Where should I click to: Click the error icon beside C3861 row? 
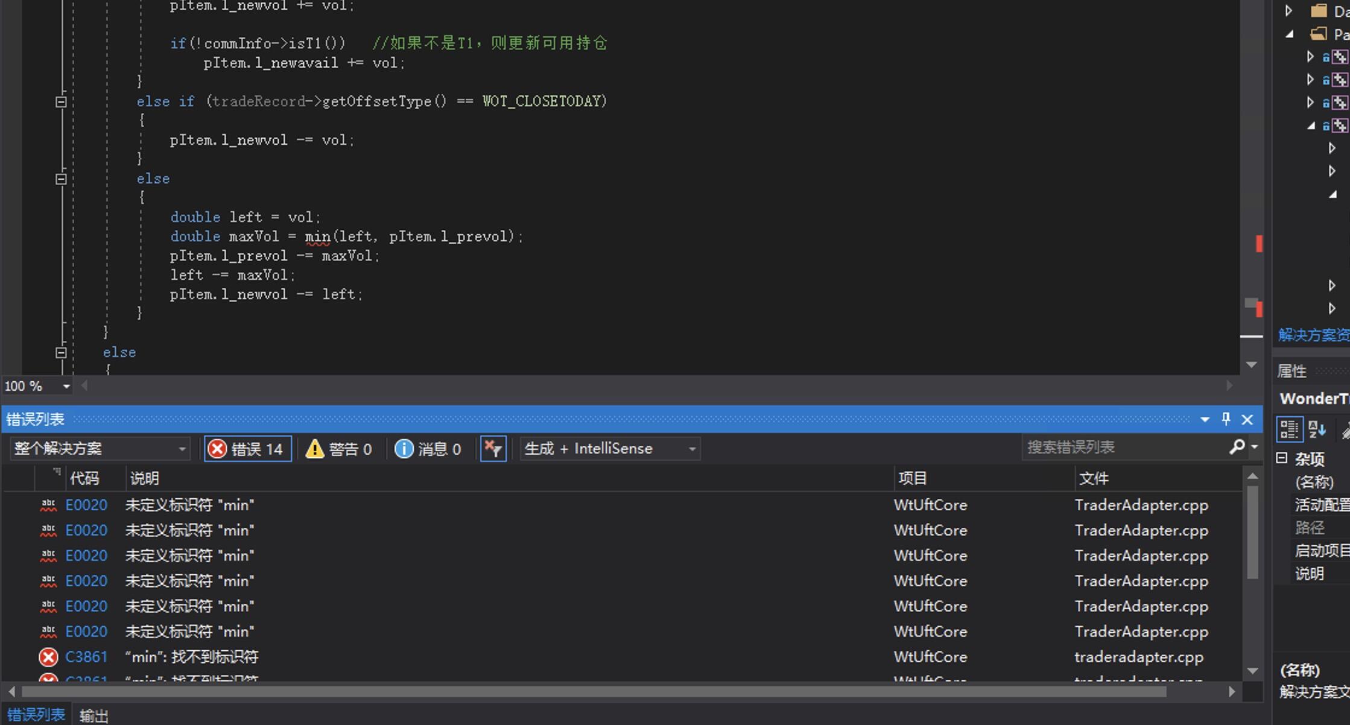pos(48,657)
